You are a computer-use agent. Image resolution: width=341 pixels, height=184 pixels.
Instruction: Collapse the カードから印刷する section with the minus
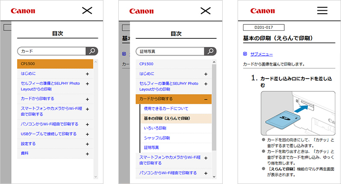click(206, 99)
